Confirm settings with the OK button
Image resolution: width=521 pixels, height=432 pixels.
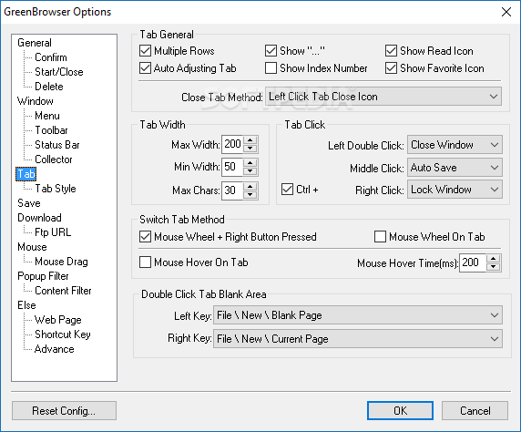[400, 411]
